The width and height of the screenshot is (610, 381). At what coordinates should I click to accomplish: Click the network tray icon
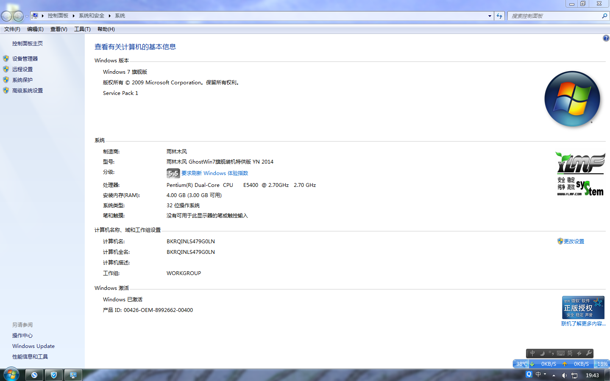(575, 375)
